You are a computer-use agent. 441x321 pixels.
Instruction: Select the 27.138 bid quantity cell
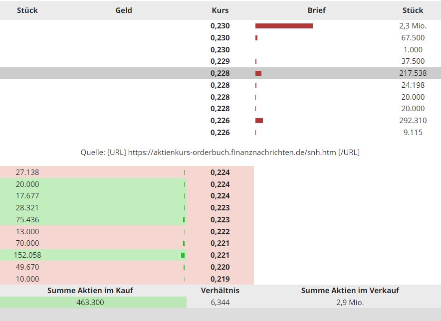27,172
